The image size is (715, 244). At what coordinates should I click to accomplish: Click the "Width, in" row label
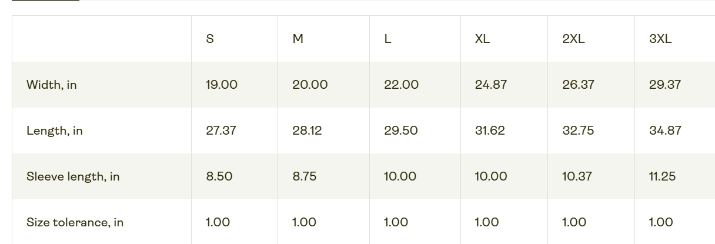52,85
